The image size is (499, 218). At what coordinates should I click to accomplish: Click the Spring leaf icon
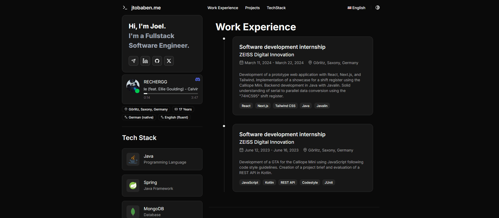point(133,186)
